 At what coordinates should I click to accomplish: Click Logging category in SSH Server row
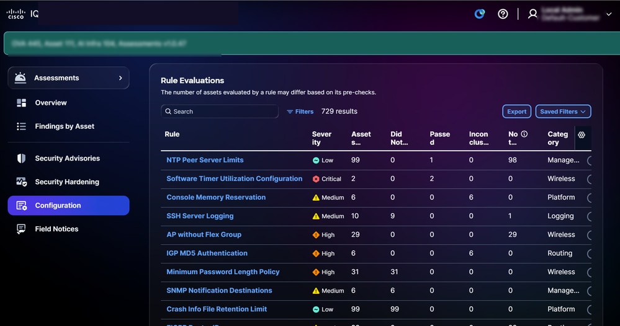[x=560, y=216]
